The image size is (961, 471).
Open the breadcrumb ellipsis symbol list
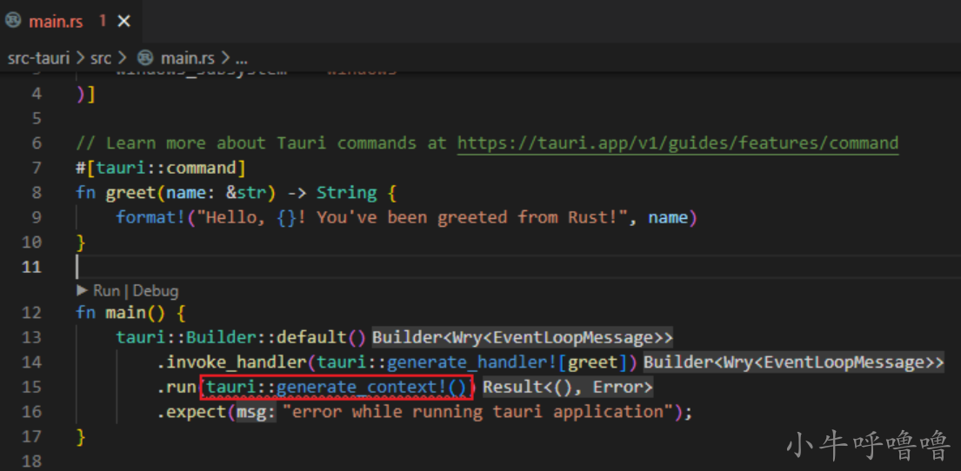(x=241, y=59)
